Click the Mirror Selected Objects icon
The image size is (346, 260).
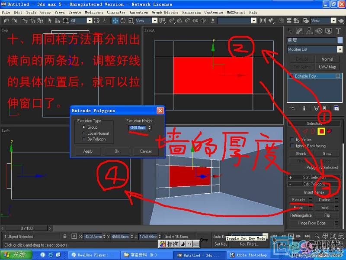(263, 20)
